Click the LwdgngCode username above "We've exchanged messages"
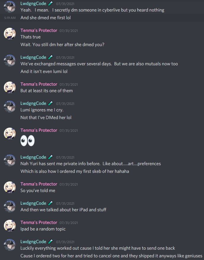 [x=33, y=57]
